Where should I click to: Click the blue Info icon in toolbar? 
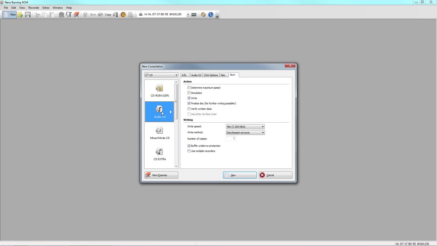pos(211,15)
